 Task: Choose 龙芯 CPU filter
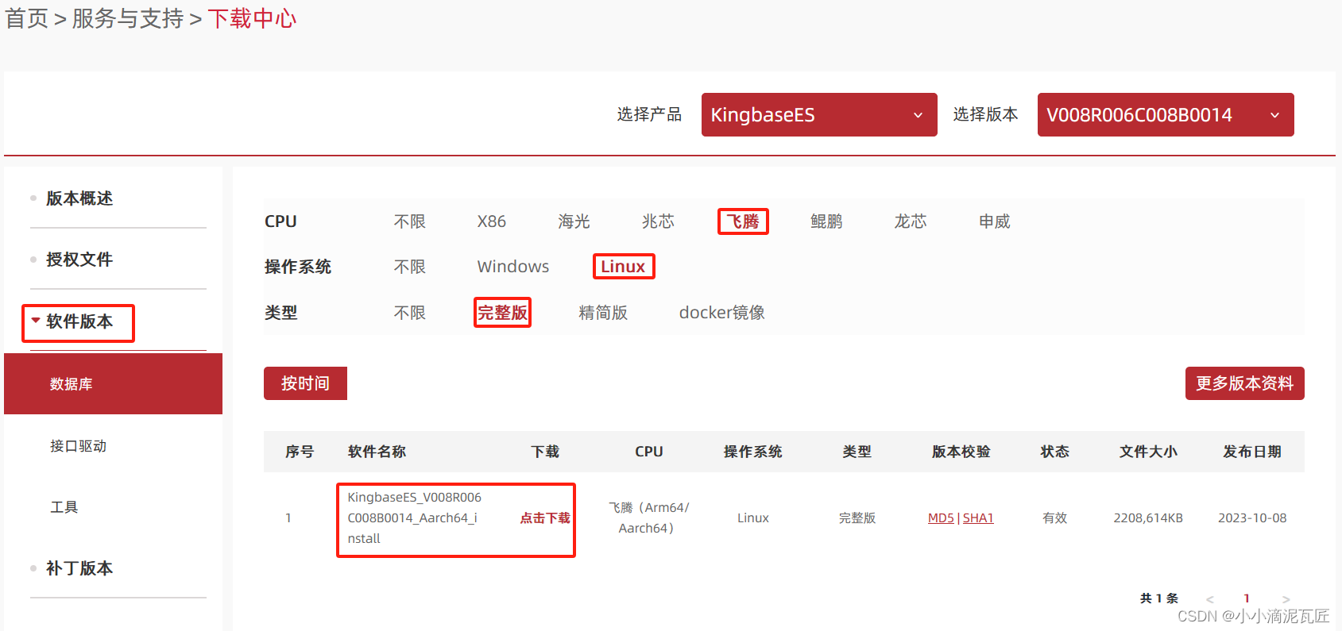click(x=911, y=221)
